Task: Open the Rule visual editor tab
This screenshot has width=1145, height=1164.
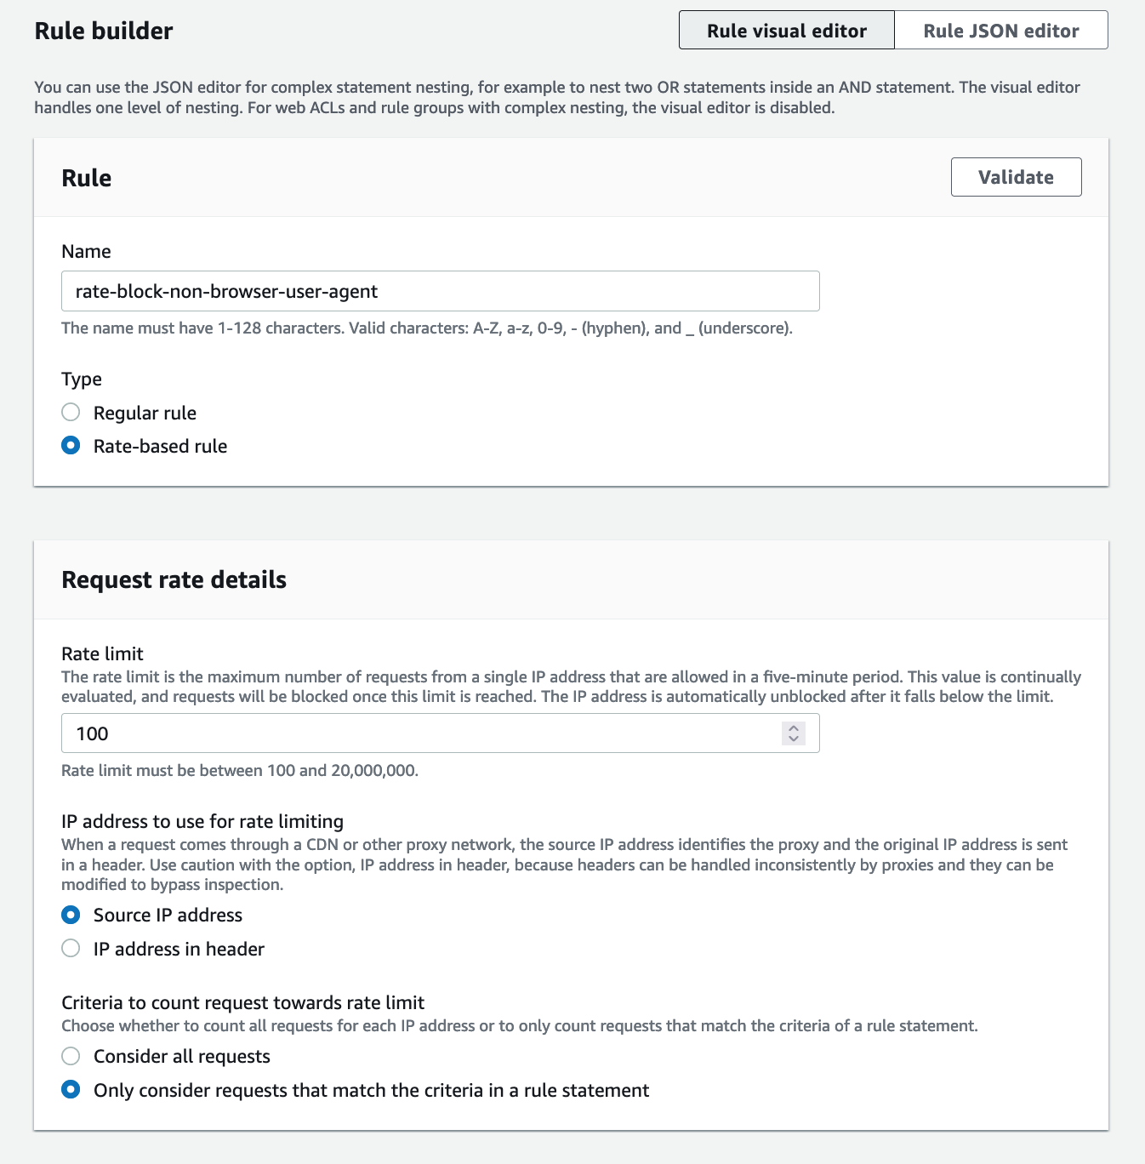Action: (x=786, y=31)
